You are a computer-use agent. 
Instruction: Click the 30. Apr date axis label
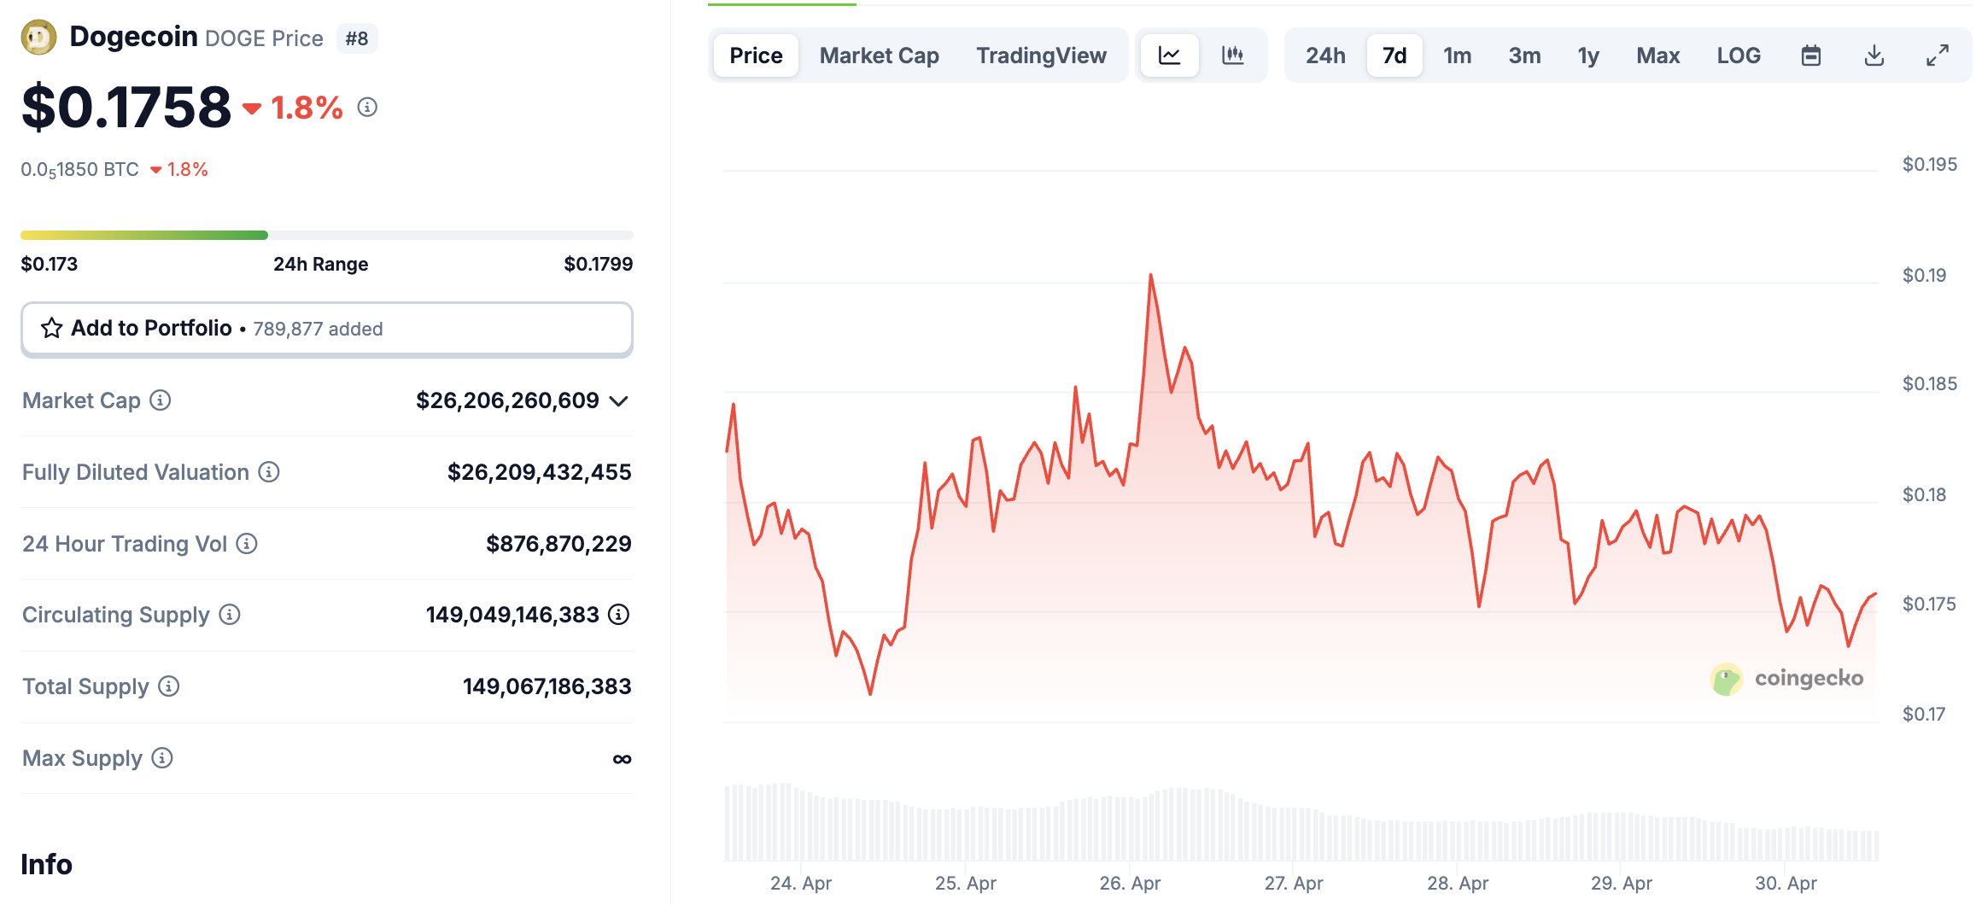(1786, 883)
